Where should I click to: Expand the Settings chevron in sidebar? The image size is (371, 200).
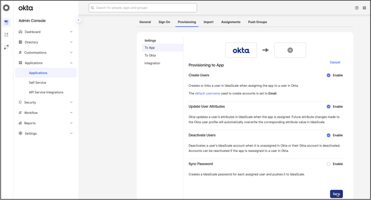click(71, 133)
